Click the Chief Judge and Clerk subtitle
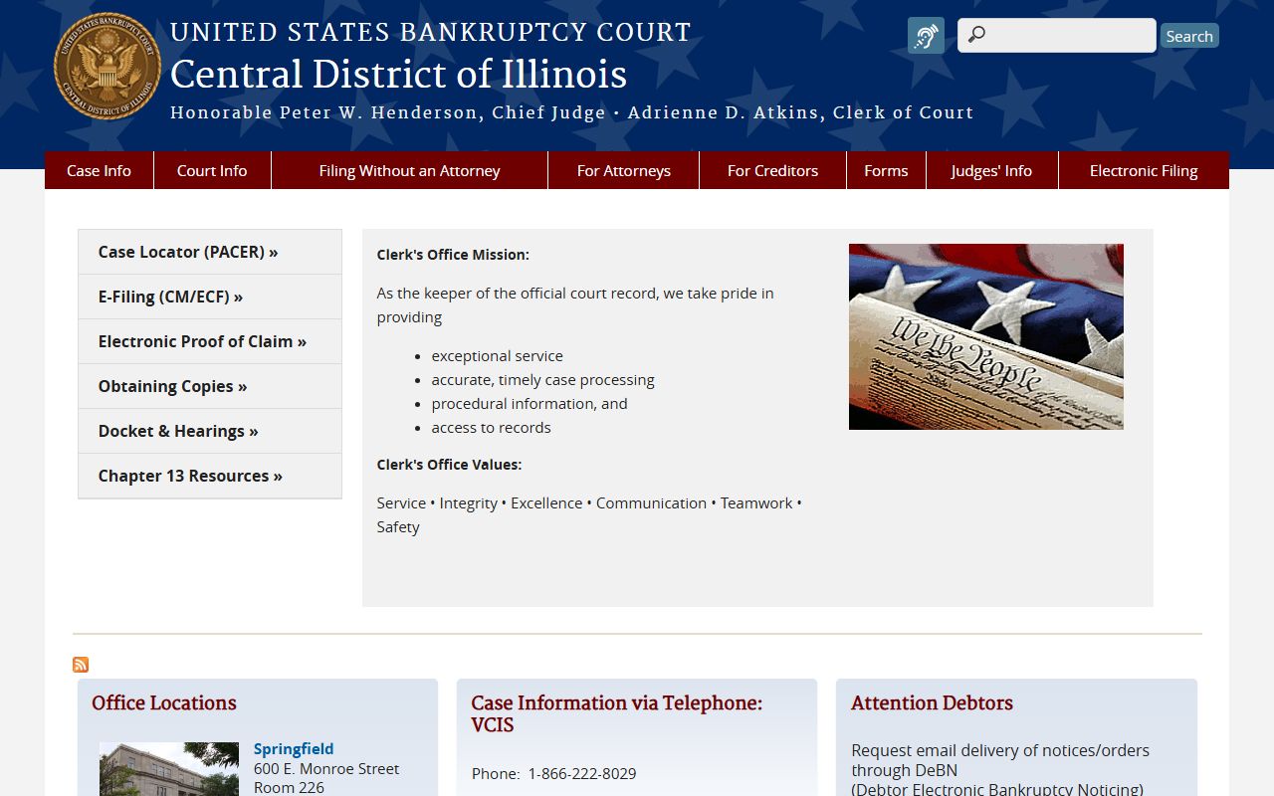The height and width of the screenshot is (796, 1274). 571,112
